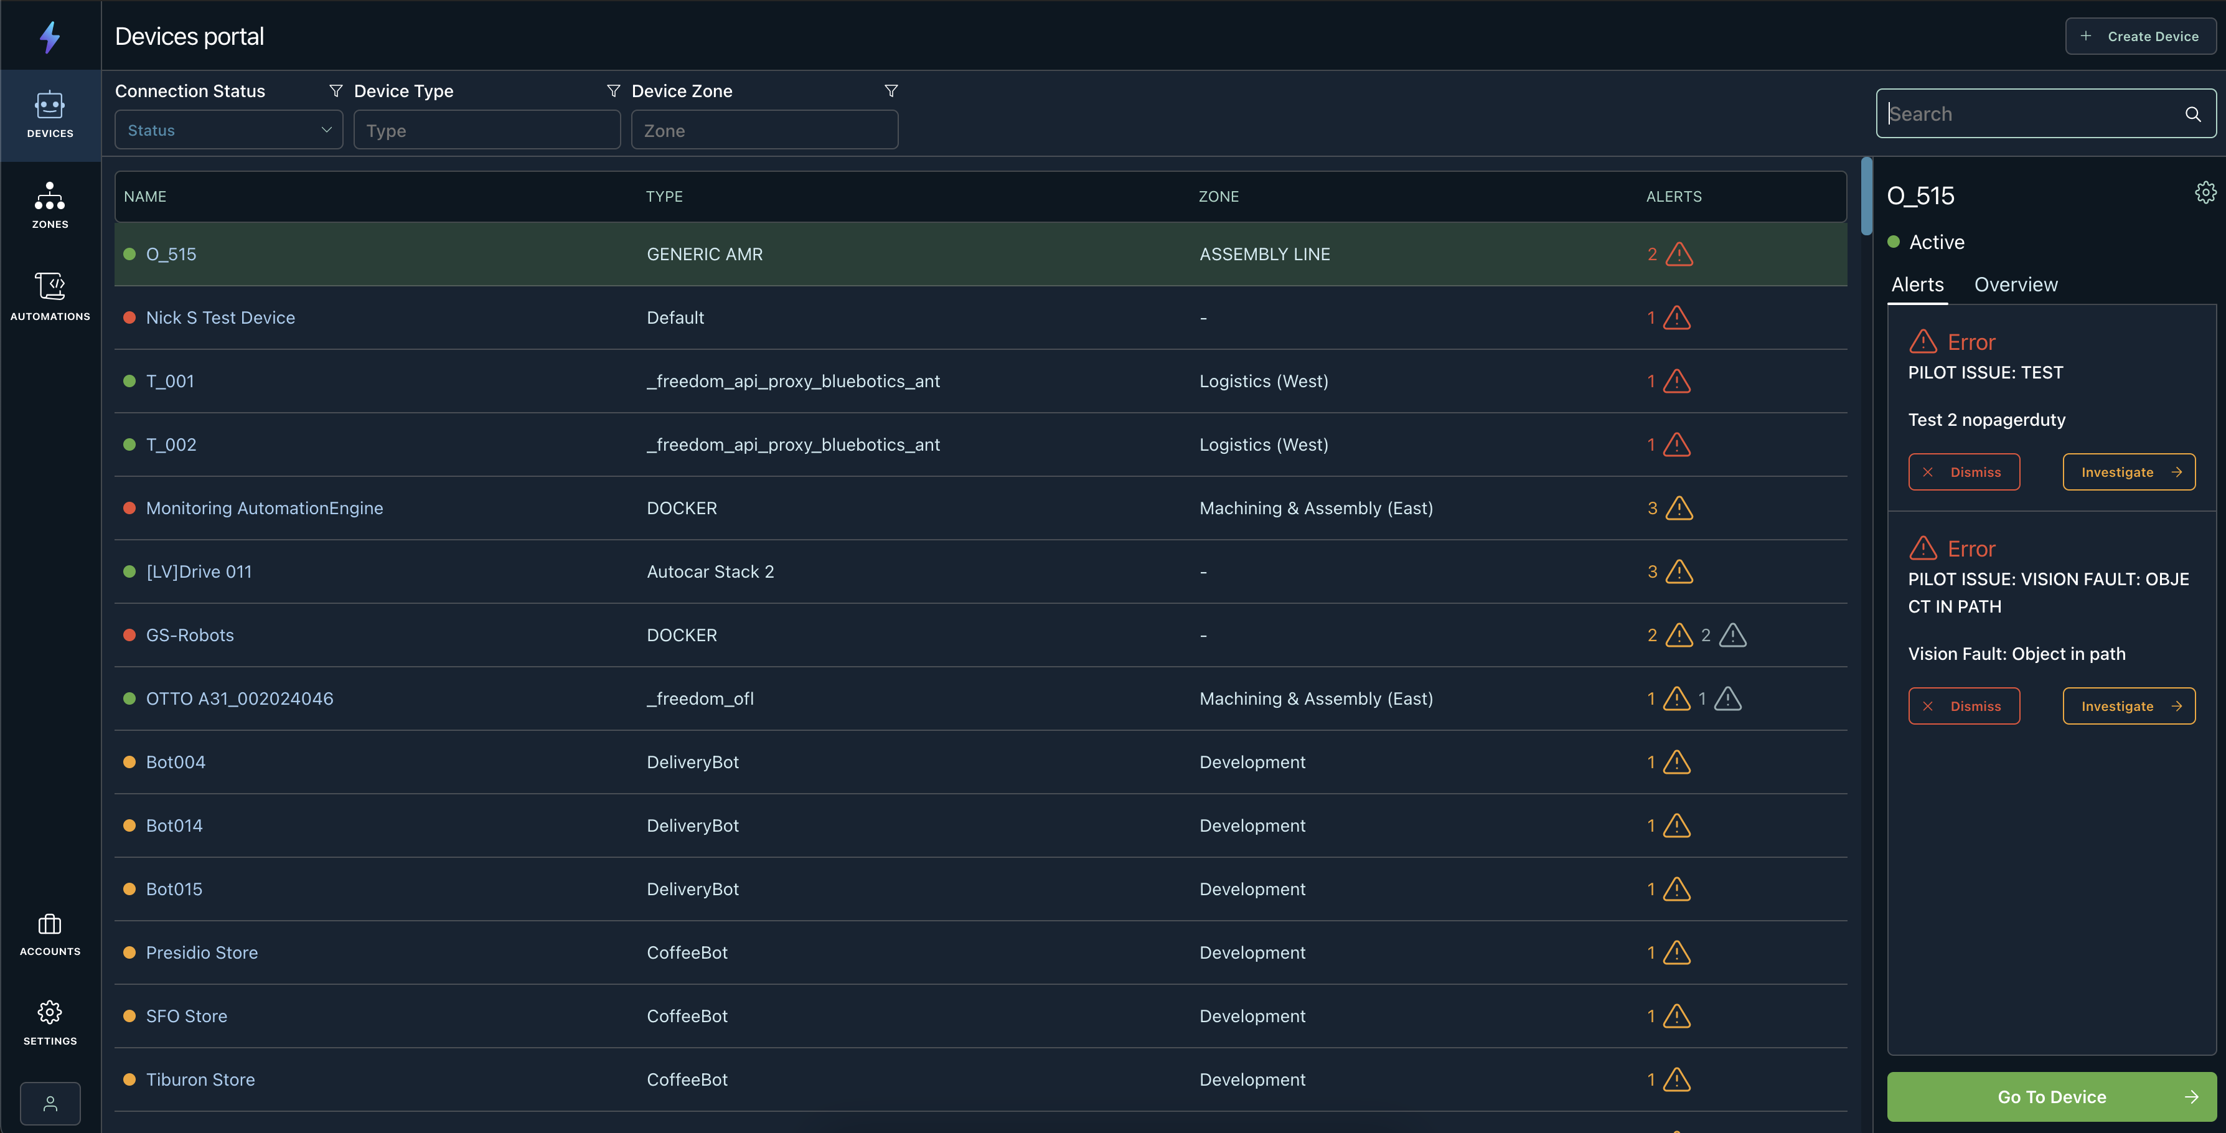Screen dimensions: 2226x1133
Task: Expand the Status dropdown
Action: click(x=229, y=131)
